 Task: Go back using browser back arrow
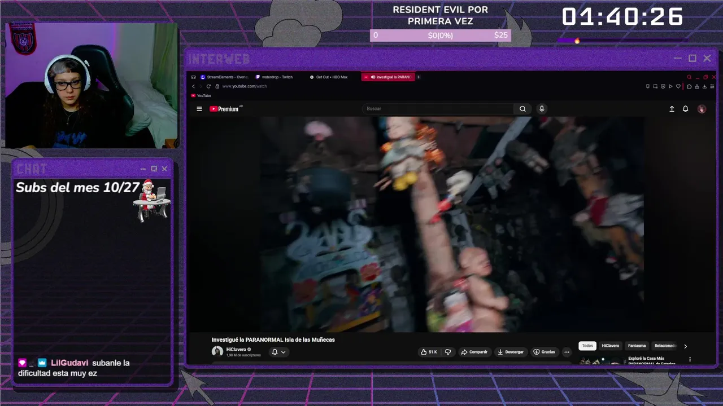(193, 86)
